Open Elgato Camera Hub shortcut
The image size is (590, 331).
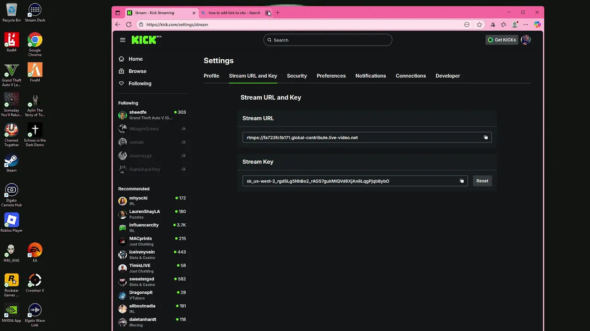pos(12,195)
